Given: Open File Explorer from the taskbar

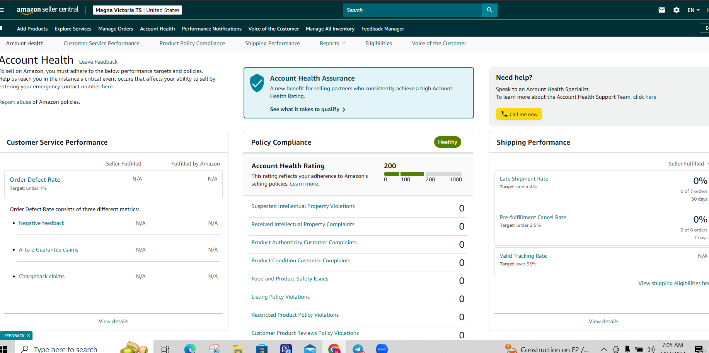Looking at the screenshot, I should [238, 349].
